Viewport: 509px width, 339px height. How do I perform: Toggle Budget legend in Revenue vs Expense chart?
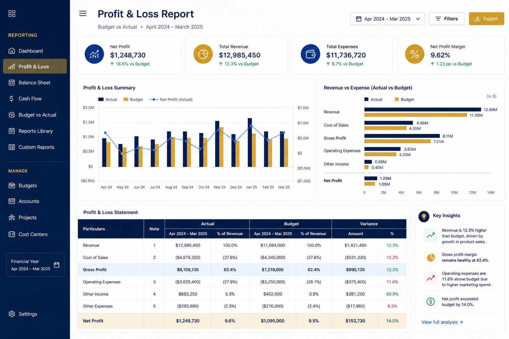[397, 99]
